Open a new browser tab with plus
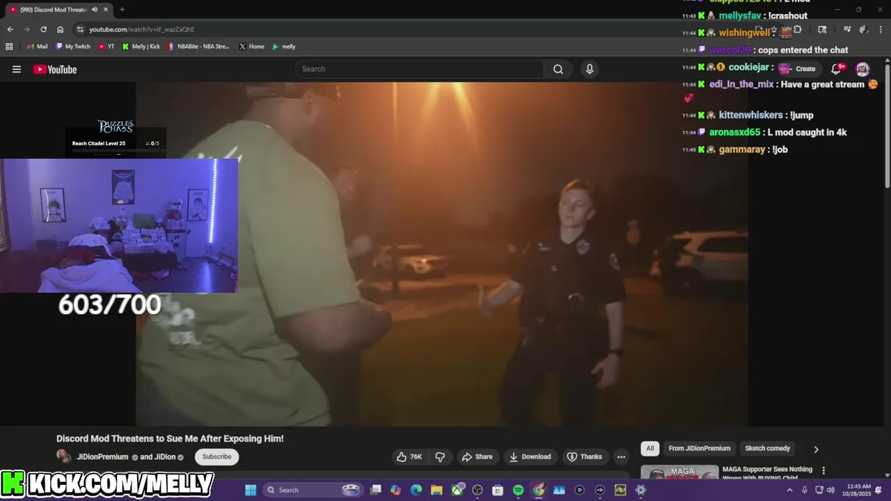This screenshot has height=501, width=891. 123,10
